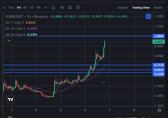This screenshot has height=118, width=168.
Task: Take a chart snapshot with camera icon
Action: tap(70, 7)
